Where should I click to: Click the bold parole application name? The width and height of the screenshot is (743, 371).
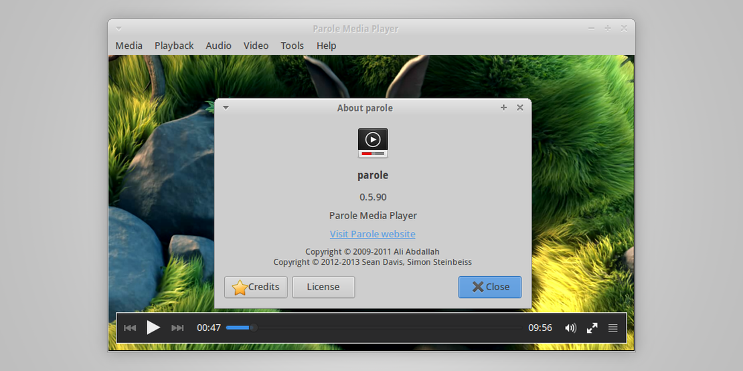coord(373,176)
